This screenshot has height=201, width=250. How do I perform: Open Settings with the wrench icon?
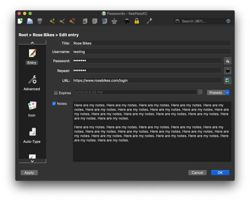coord(149,21)
